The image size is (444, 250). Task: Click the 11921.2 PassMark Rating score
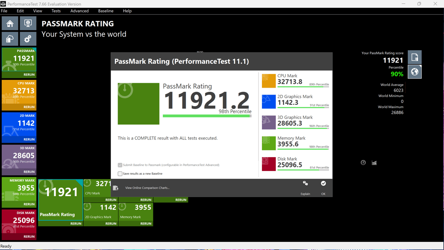point(207,100)
